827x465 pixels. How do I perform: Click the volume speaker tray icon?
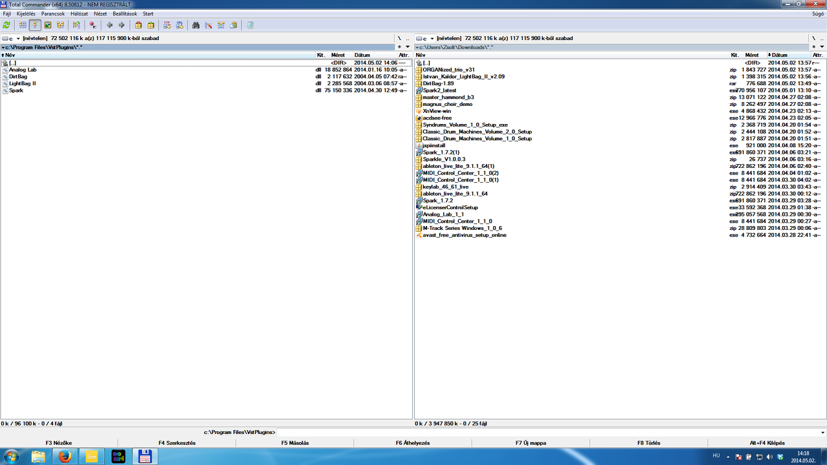tap(769, 457)
